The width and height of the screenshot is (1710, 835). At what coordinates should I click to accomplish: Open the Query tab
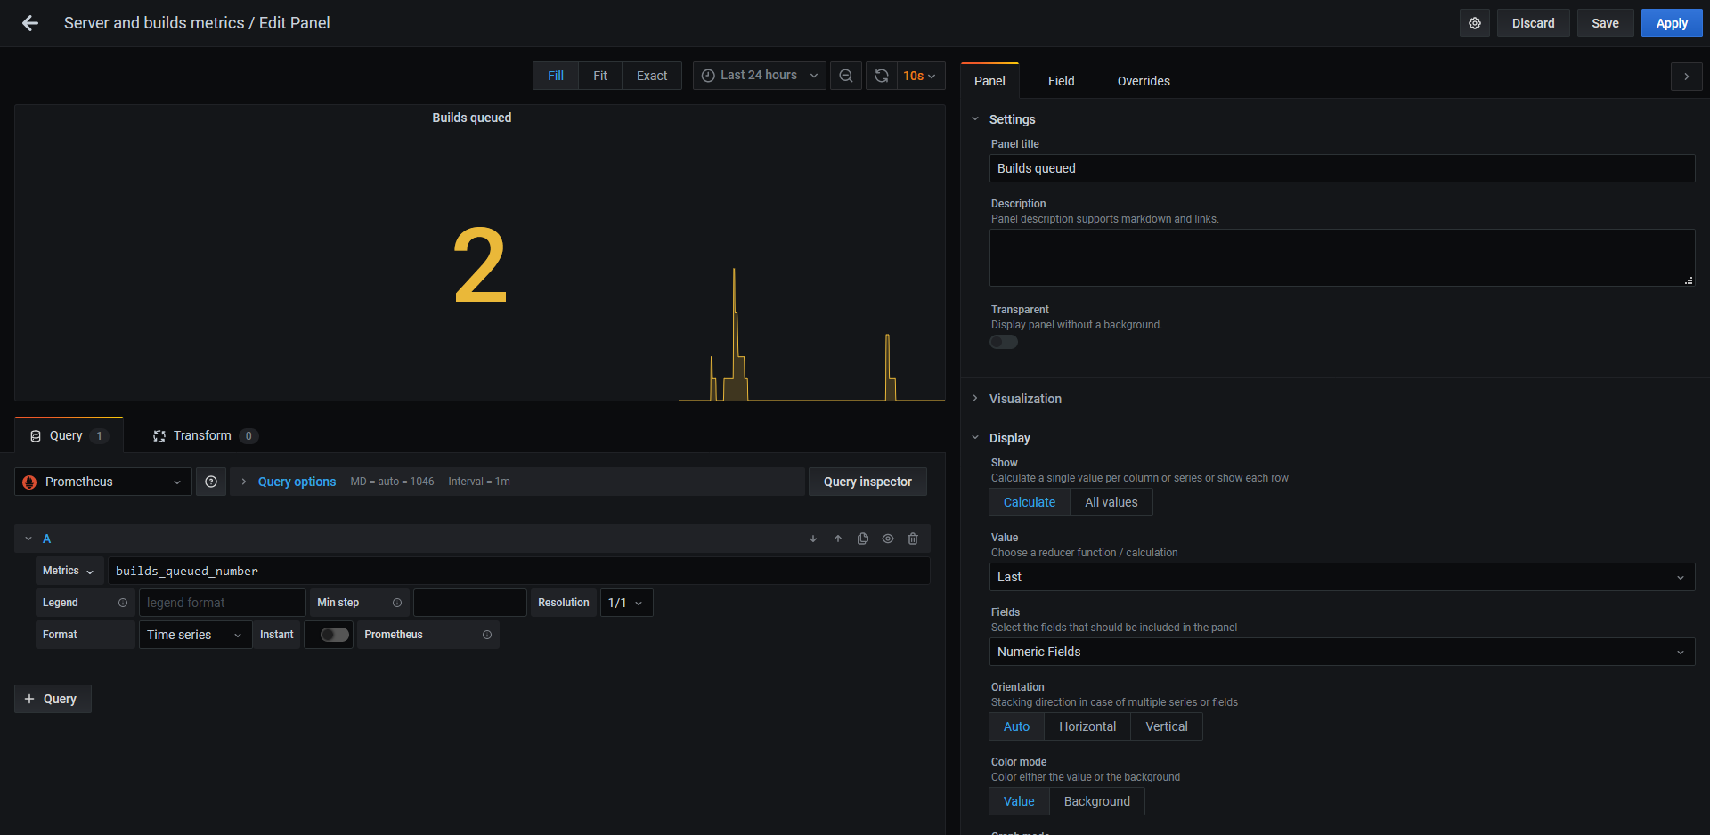pyautogui.click(x=69, y=435)
